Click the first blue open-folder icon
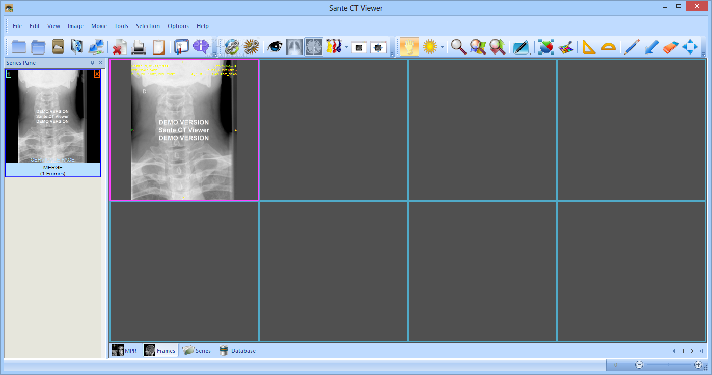Screen dimensions: 712x375 [19, 47]
